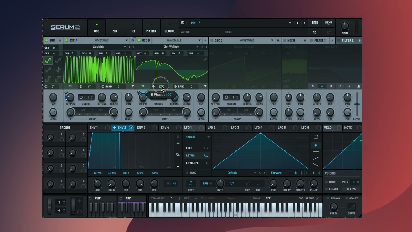Image resolution: width=412 pixels, height=232 pixels.
Task: Go to the previous preset arrow
Action: (x=297, y=23)
